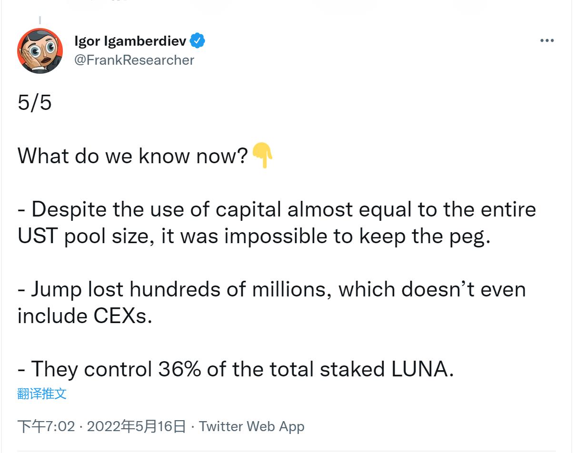This screenshot has height=453, width=575.
Task: Click the 翻译推文 translate link
Action: coord(42,394)
